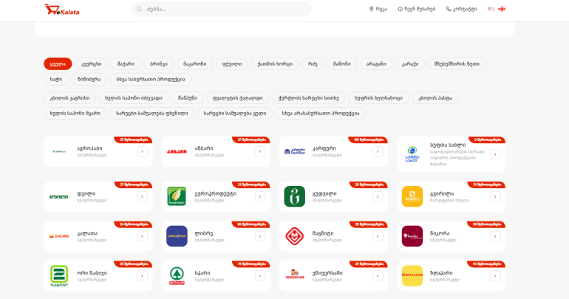
Task: Switch language via the US flag icon
Action: tap(491, 9)
